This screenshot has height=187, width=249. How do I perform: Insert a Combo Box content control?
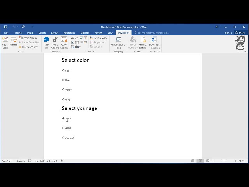77,42
